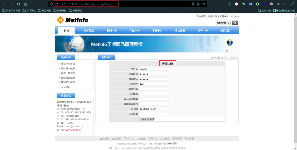The image size is (297, 150).
Task: Open 管理简历信息 in the sidebar
Action: coord(68,82)
